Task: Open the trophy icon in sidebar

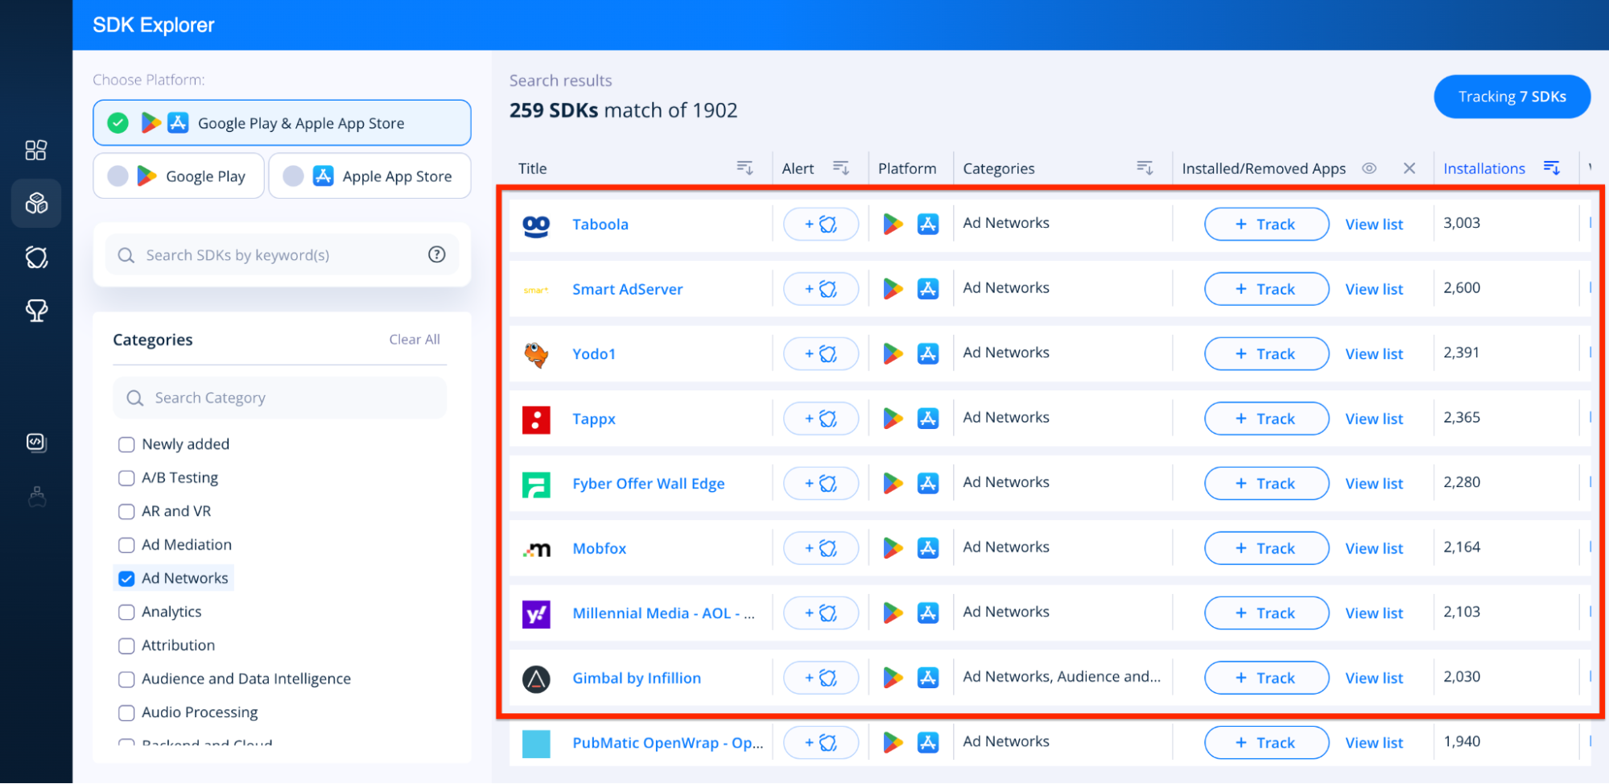Action: [x=36, y=311]
